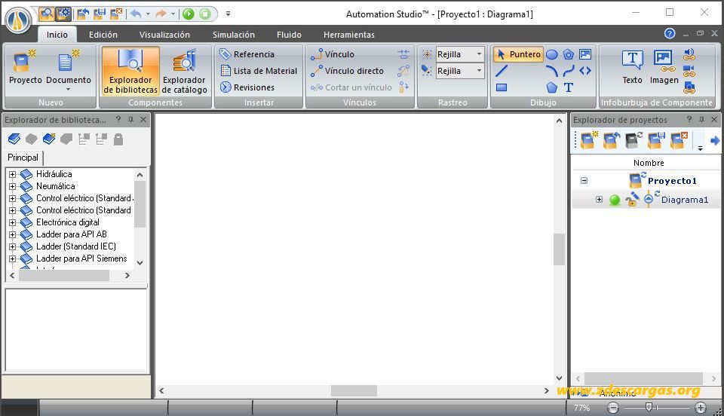Expand the Ladder para API AB library
724x416 pixels.
pos(13,234)
